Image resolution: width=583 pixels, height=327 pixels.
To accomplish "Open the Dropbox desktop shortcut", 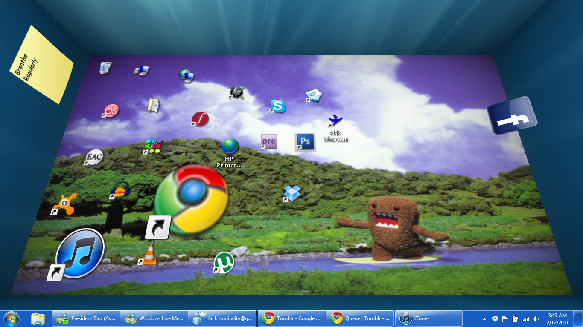I will [x=292, y=193].
